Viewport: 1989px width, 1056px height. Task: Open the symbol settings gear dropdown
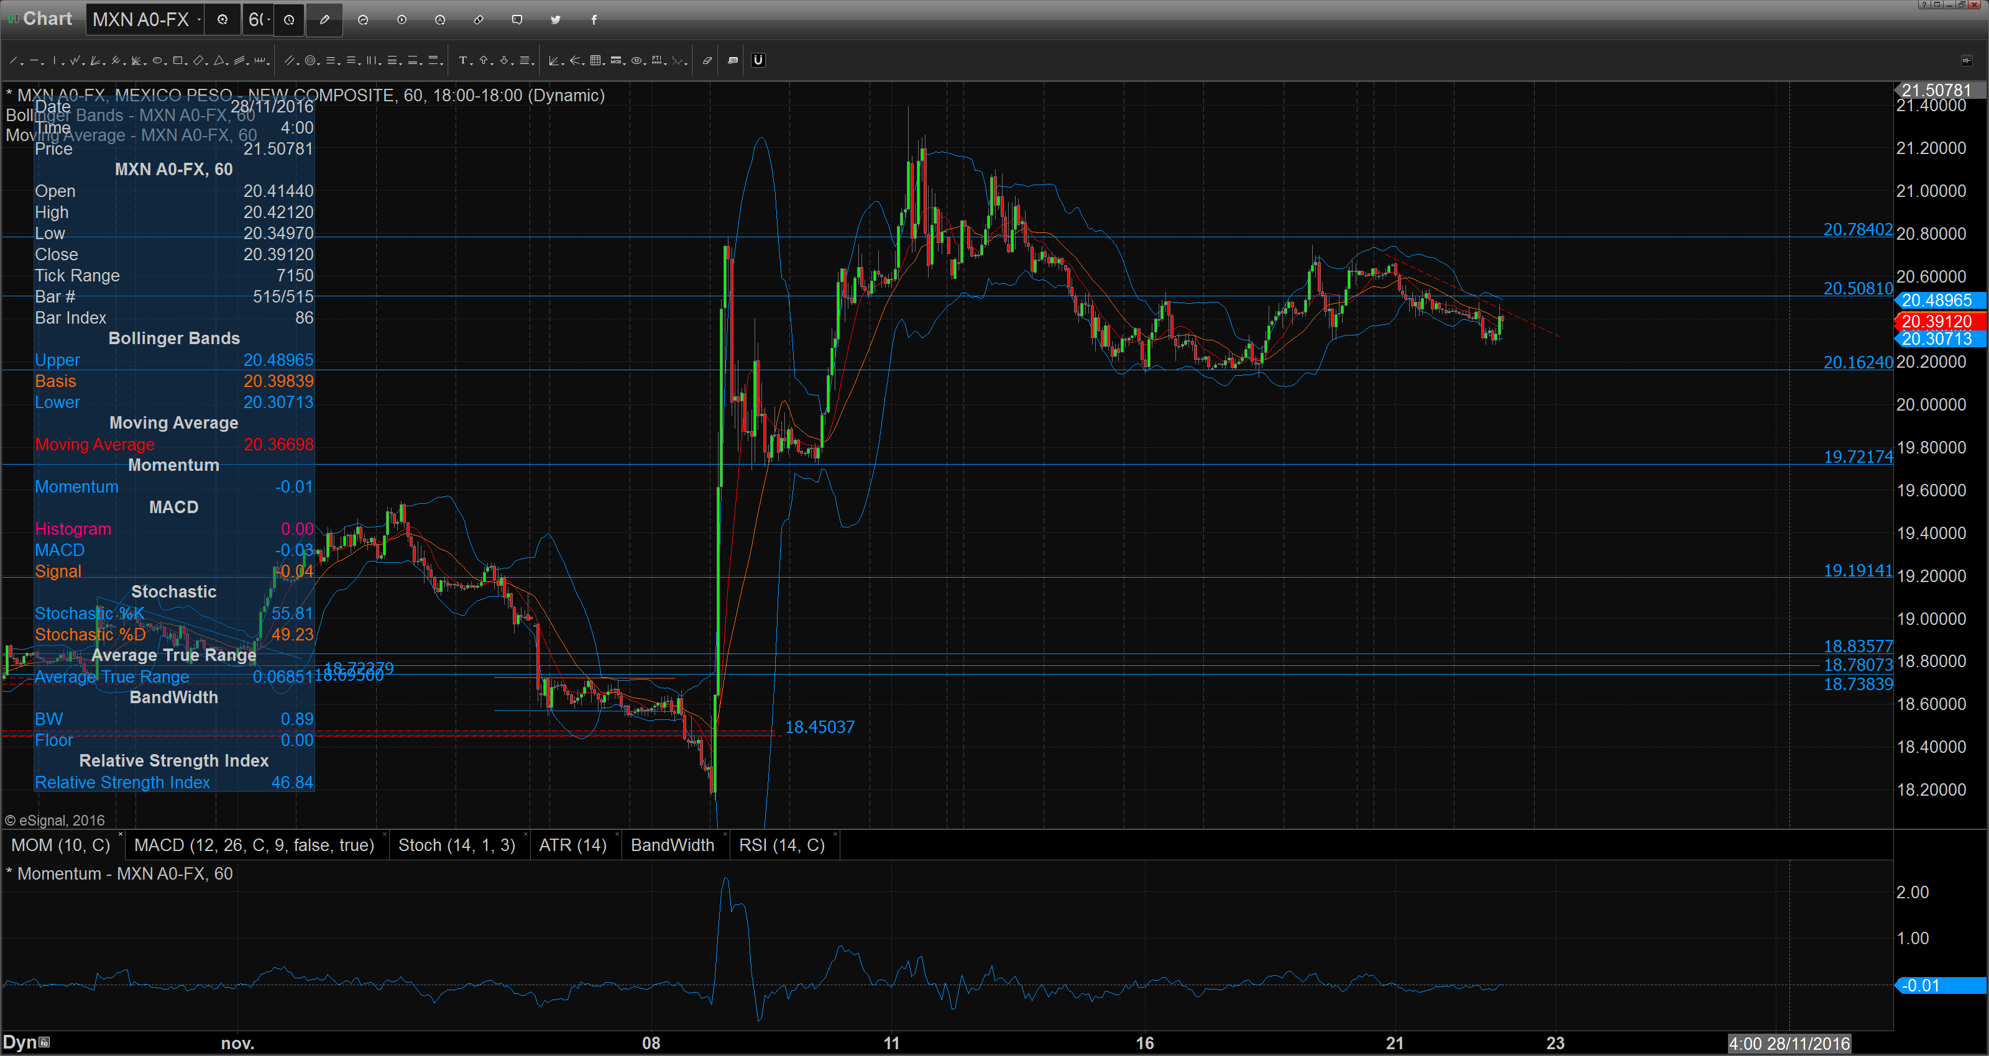tap(223, 20)
